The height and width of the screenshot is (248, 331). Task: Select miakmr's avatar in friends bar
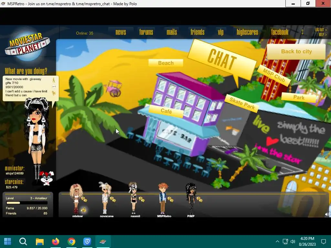[x=76, y=199]
